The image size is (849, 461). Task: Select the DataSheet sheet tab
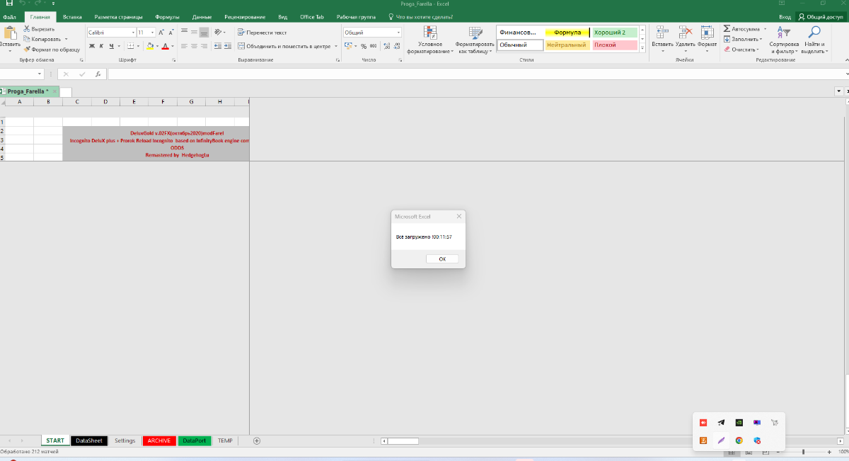pos(89,440)
